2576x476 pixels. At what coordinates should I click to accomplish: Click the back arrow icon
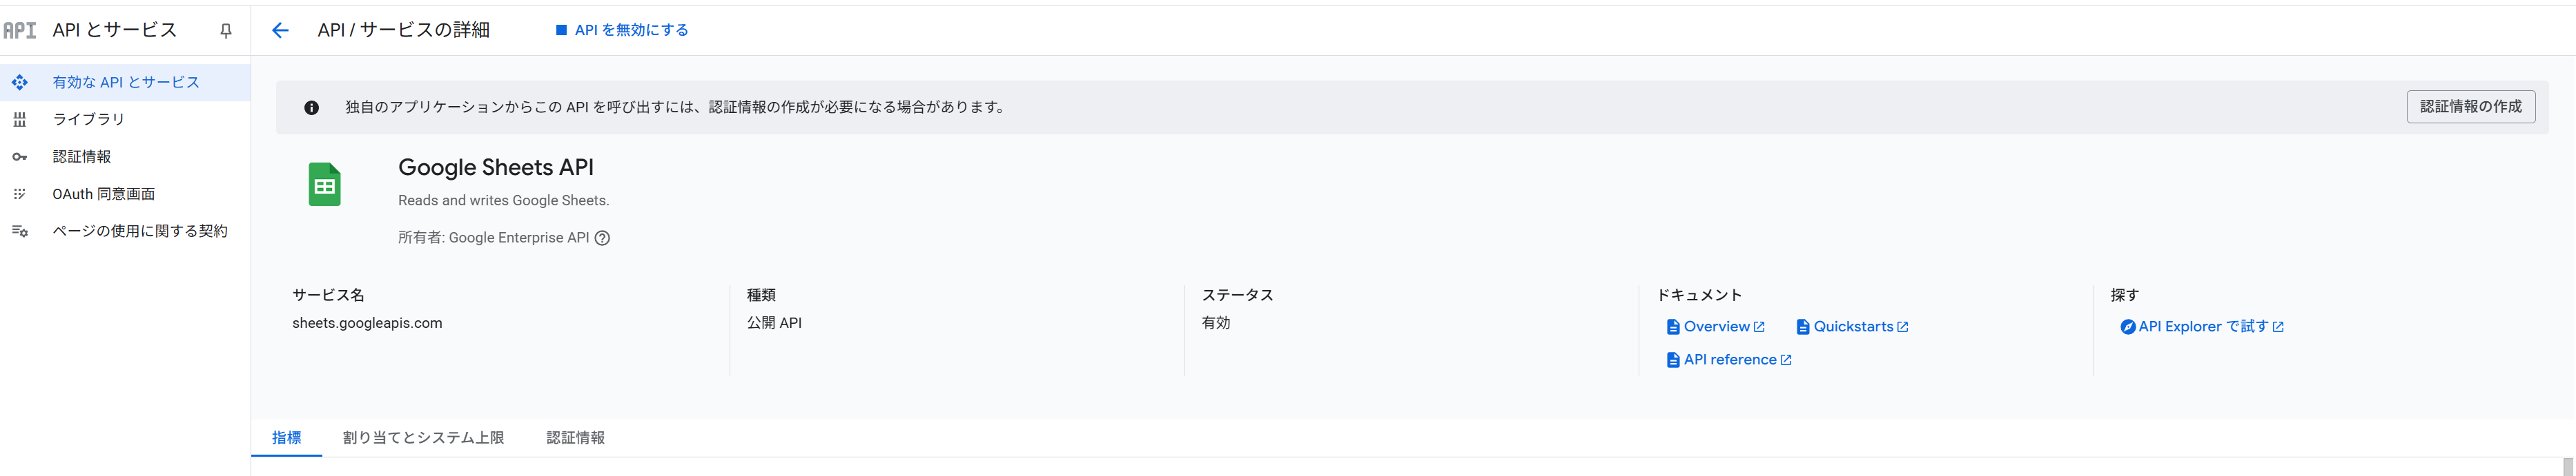point(280,31)
